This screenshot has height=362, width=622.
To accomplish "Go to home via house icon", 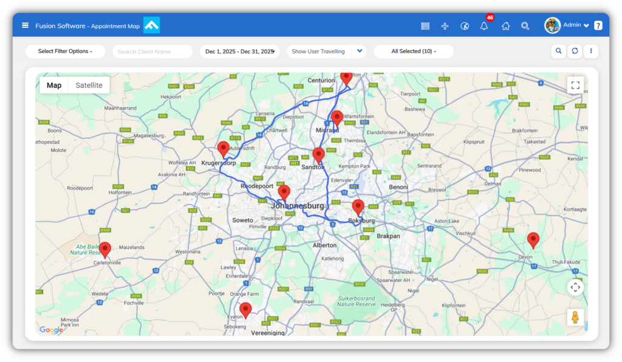I will tap(505, 26).
